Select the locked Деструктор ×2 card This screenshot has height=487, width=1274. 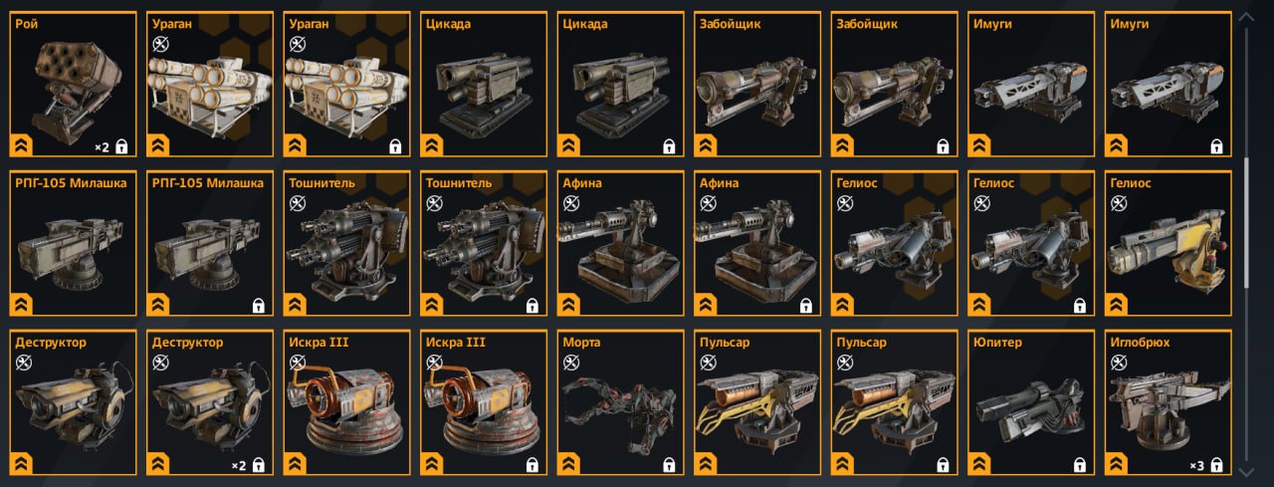tap(210, 403)
